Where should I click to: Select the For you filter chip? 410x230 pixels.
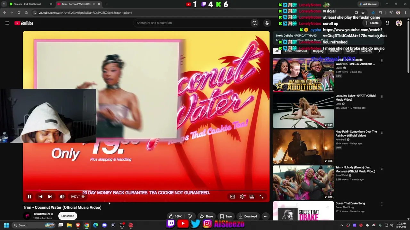point(350,51)
